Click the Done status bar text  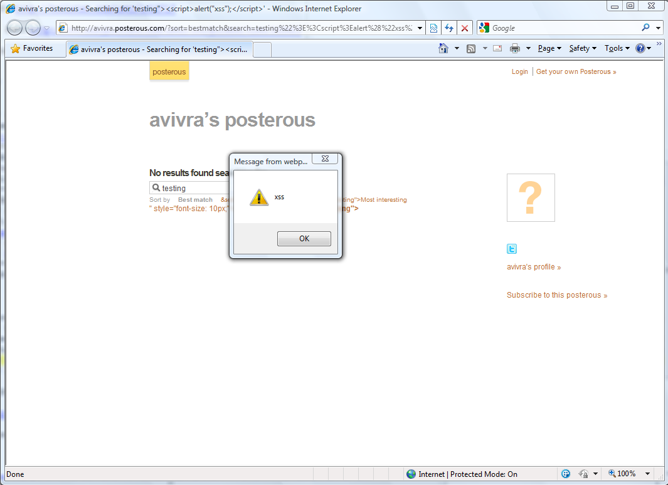(15, 474)
